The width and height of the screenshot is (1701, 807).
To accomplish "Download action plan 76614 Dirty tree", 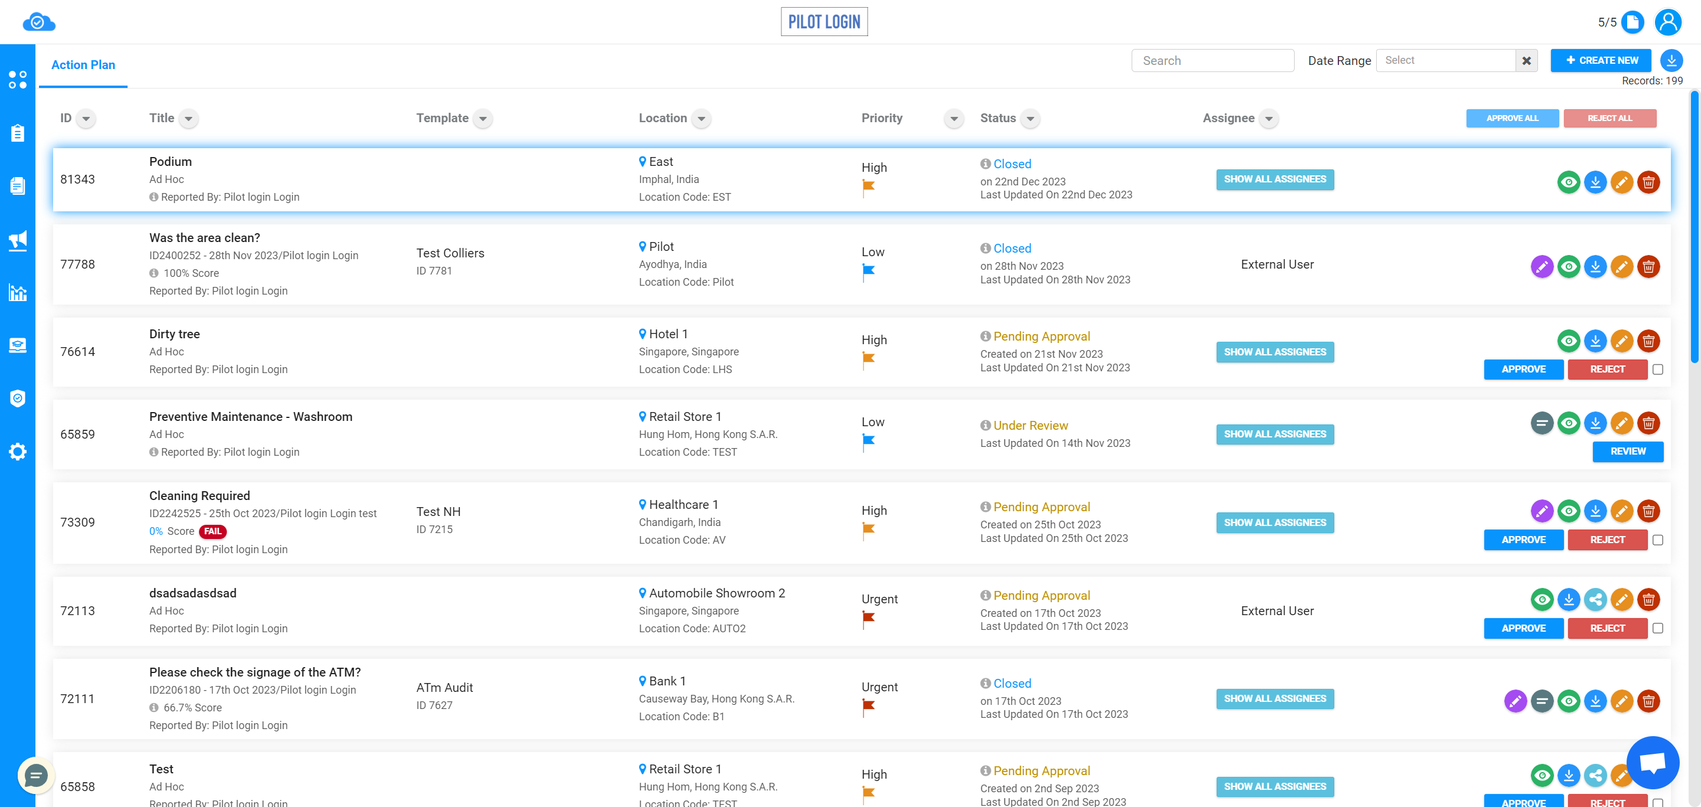I will pos(1595,341).
